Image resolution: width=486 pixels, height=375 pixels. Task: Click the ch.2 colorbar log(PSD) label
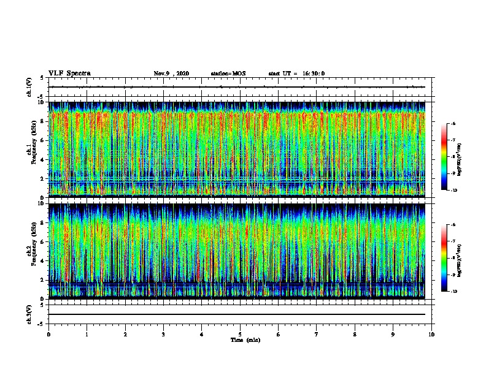coord(460,260)
